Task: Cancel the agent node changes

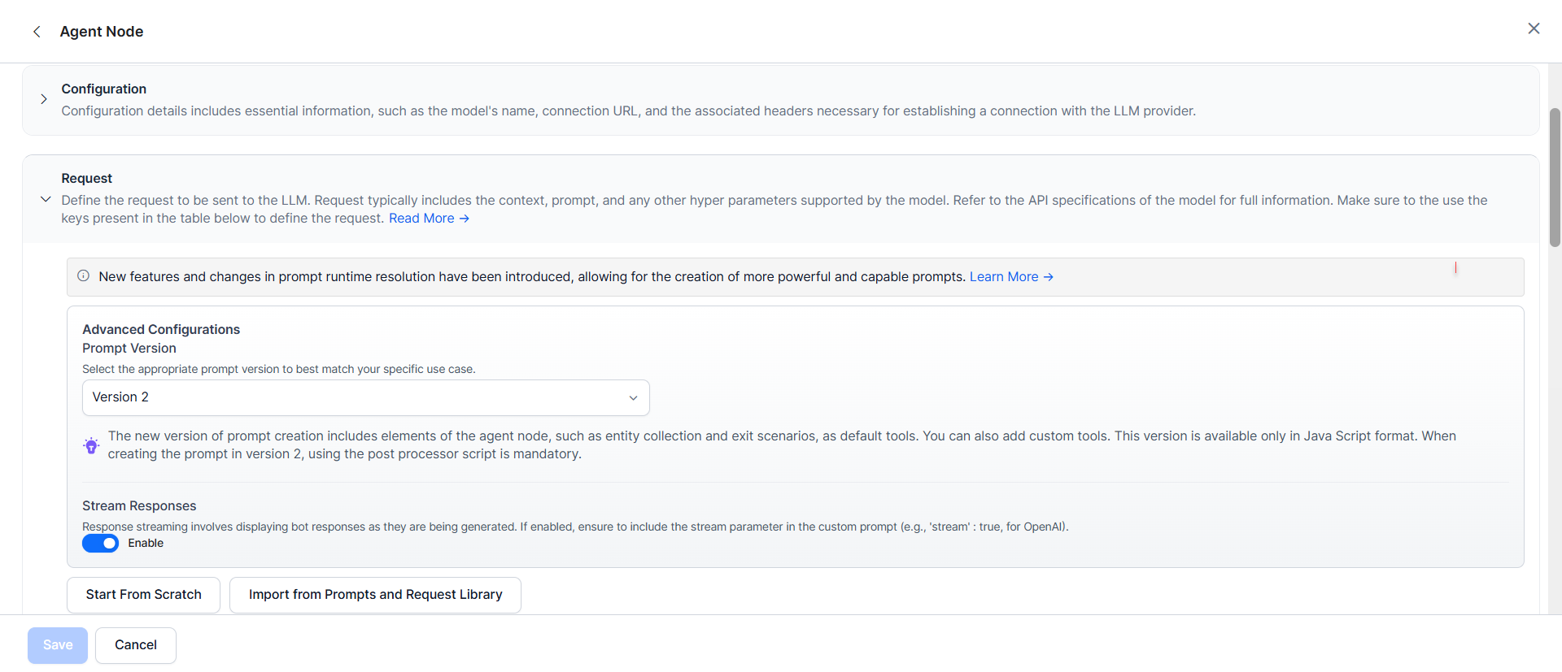Action: (x=136, y=645)
